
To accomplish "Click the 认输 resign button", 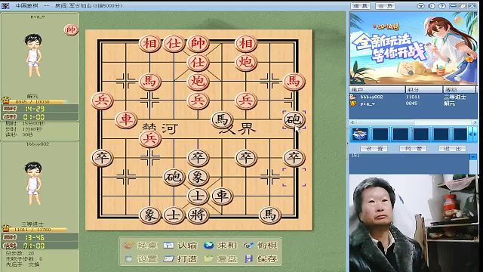I will (x=180, y=246).
